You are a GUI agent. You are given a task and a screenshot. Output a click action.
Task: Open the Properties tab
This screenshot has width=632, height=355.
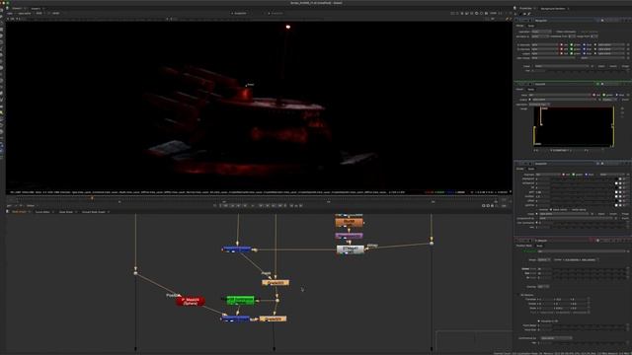525,9
